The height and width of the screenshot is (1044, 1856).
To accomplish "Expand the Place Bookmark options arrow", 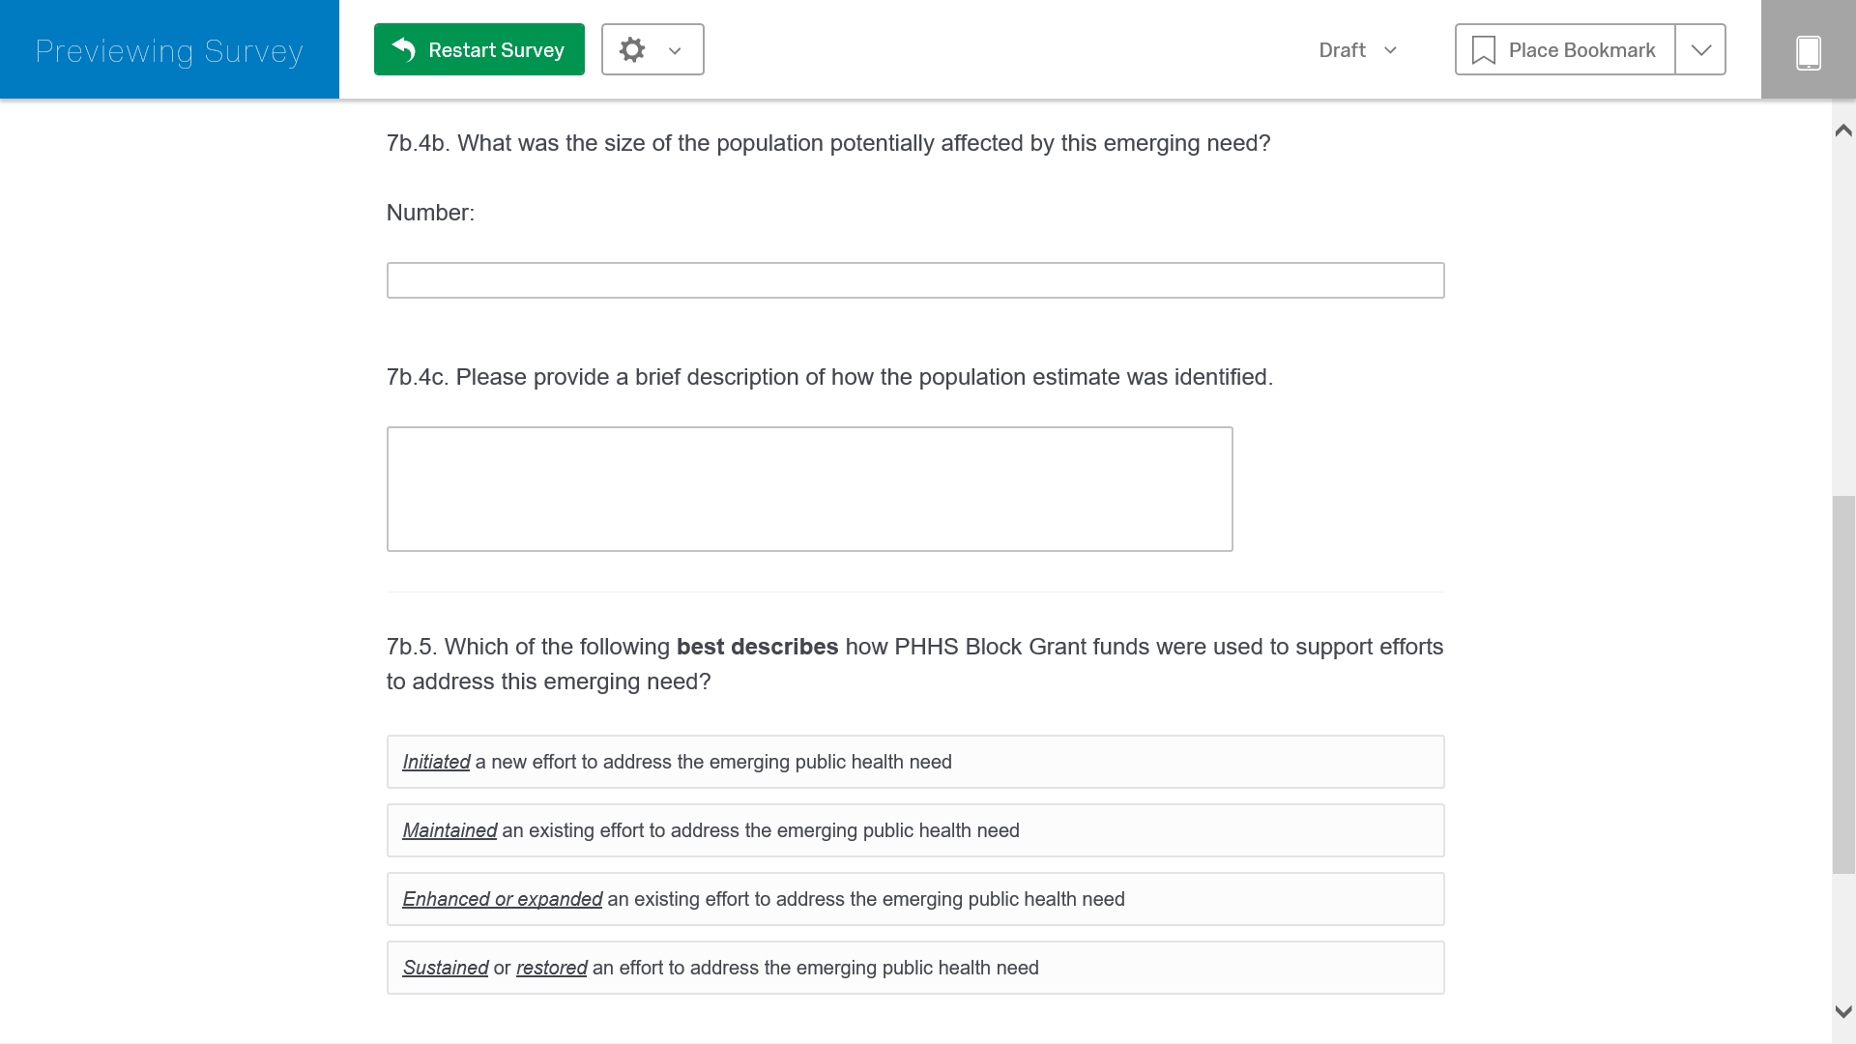I will point(1700,50).
